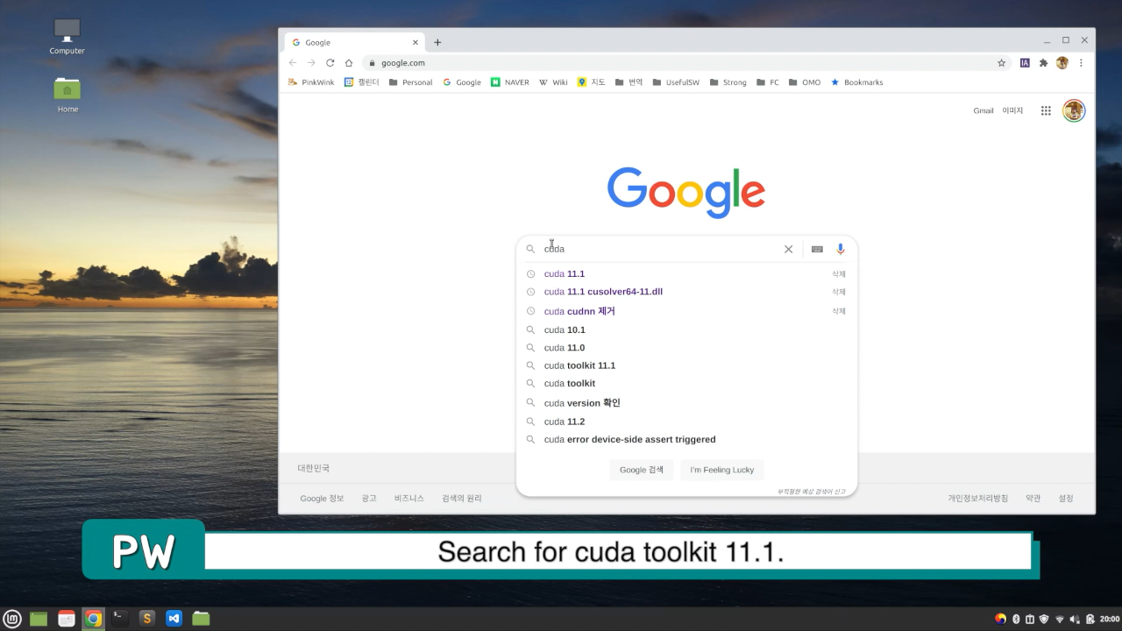Expand the OMO bookmarks folder
Screen dimensions: 1122x631
tap(804, 82)
